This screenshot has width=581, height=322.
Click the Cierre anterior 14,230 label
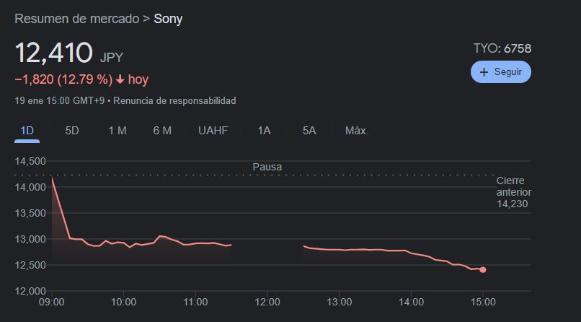[513, 192]
